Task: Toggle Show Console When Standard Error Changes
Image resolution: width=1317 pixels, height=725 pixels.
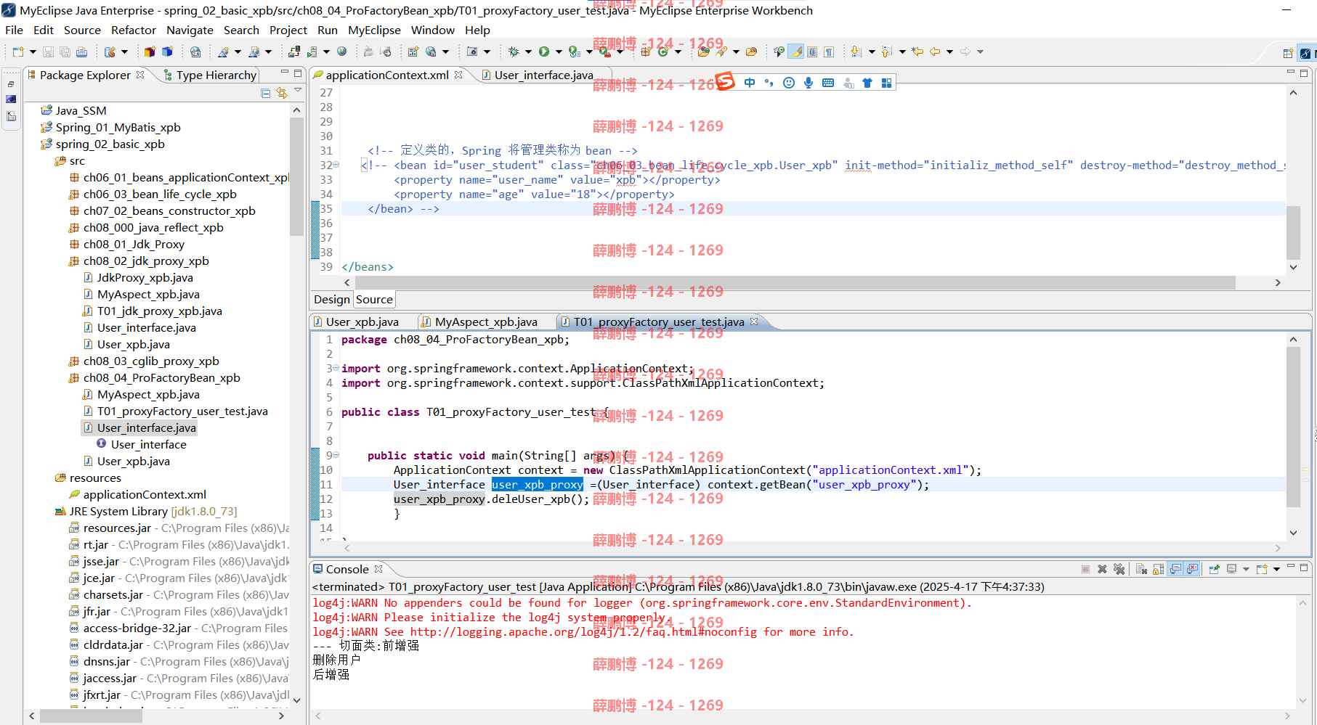Action: point(1192,569)
